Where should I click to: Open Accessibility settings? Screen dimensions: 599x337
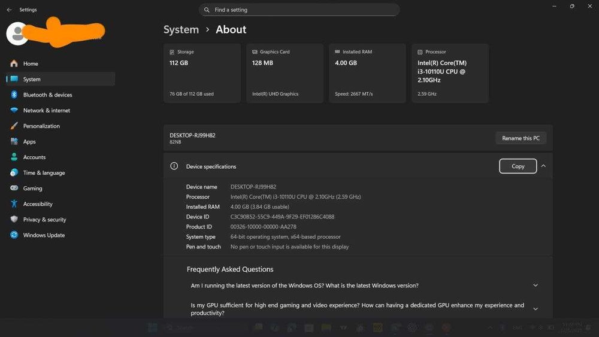[38, 204]
